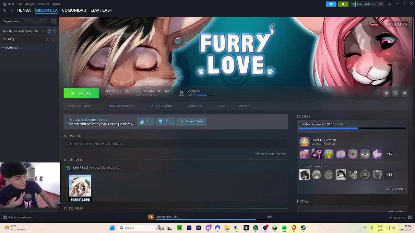Image resolution: width=415 pixels, height=233 pixels.
Task: Open the Furry Love trading card thumbnail
Action: pos(80,188)
